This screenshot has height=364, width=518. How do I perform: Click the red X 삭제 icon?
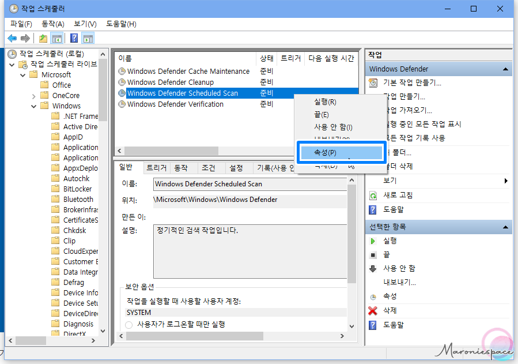[373, 311]
